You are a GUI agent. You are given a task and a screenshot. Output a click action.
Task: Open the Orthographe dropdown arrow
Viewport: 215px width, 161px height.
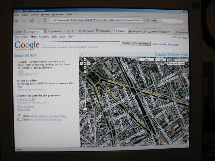(112, 31)
